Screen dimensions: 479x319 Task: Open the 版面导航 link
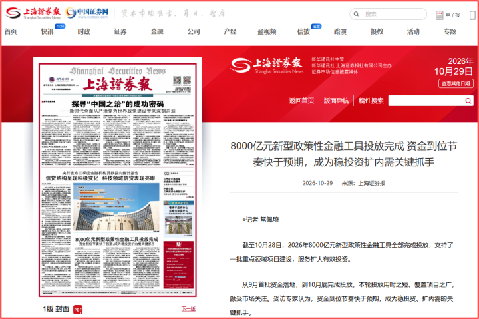[336, 101]
